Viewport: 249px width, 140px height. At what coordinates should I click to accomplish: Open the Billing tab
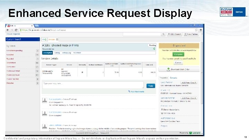[57, 53]
